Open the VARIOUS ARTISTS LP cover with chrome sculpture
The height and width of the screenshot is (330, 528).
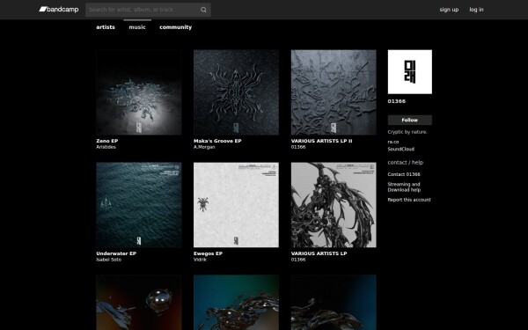coord(334,205)
